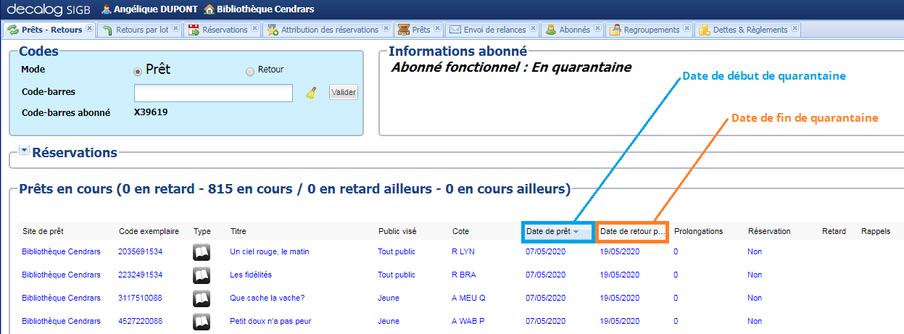The height and width of the screenshot is (334, 904).
Task: Close the Réservations tab
Action: point(254,29)
